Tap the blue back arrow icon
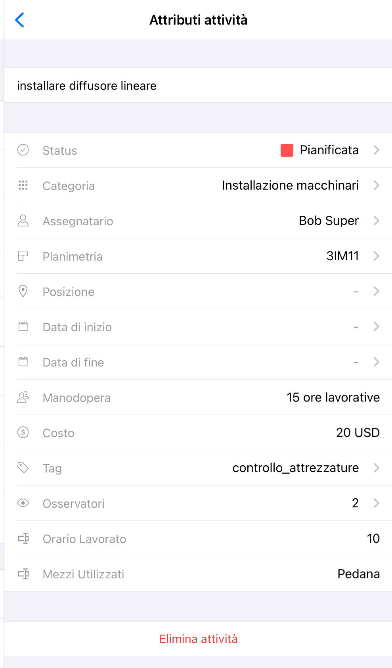This screenshot has width=392, height=668. [19, 20]
